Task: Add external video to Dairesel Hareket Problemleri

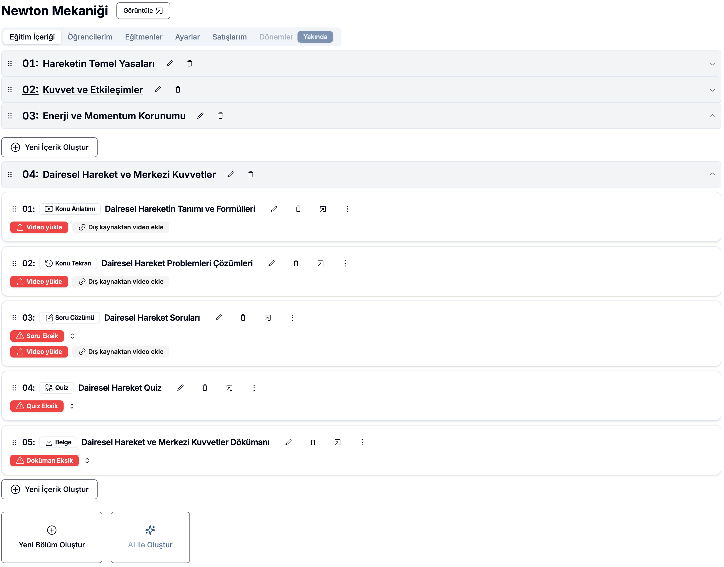Action: pyautogui.click(x=121, y=281)
